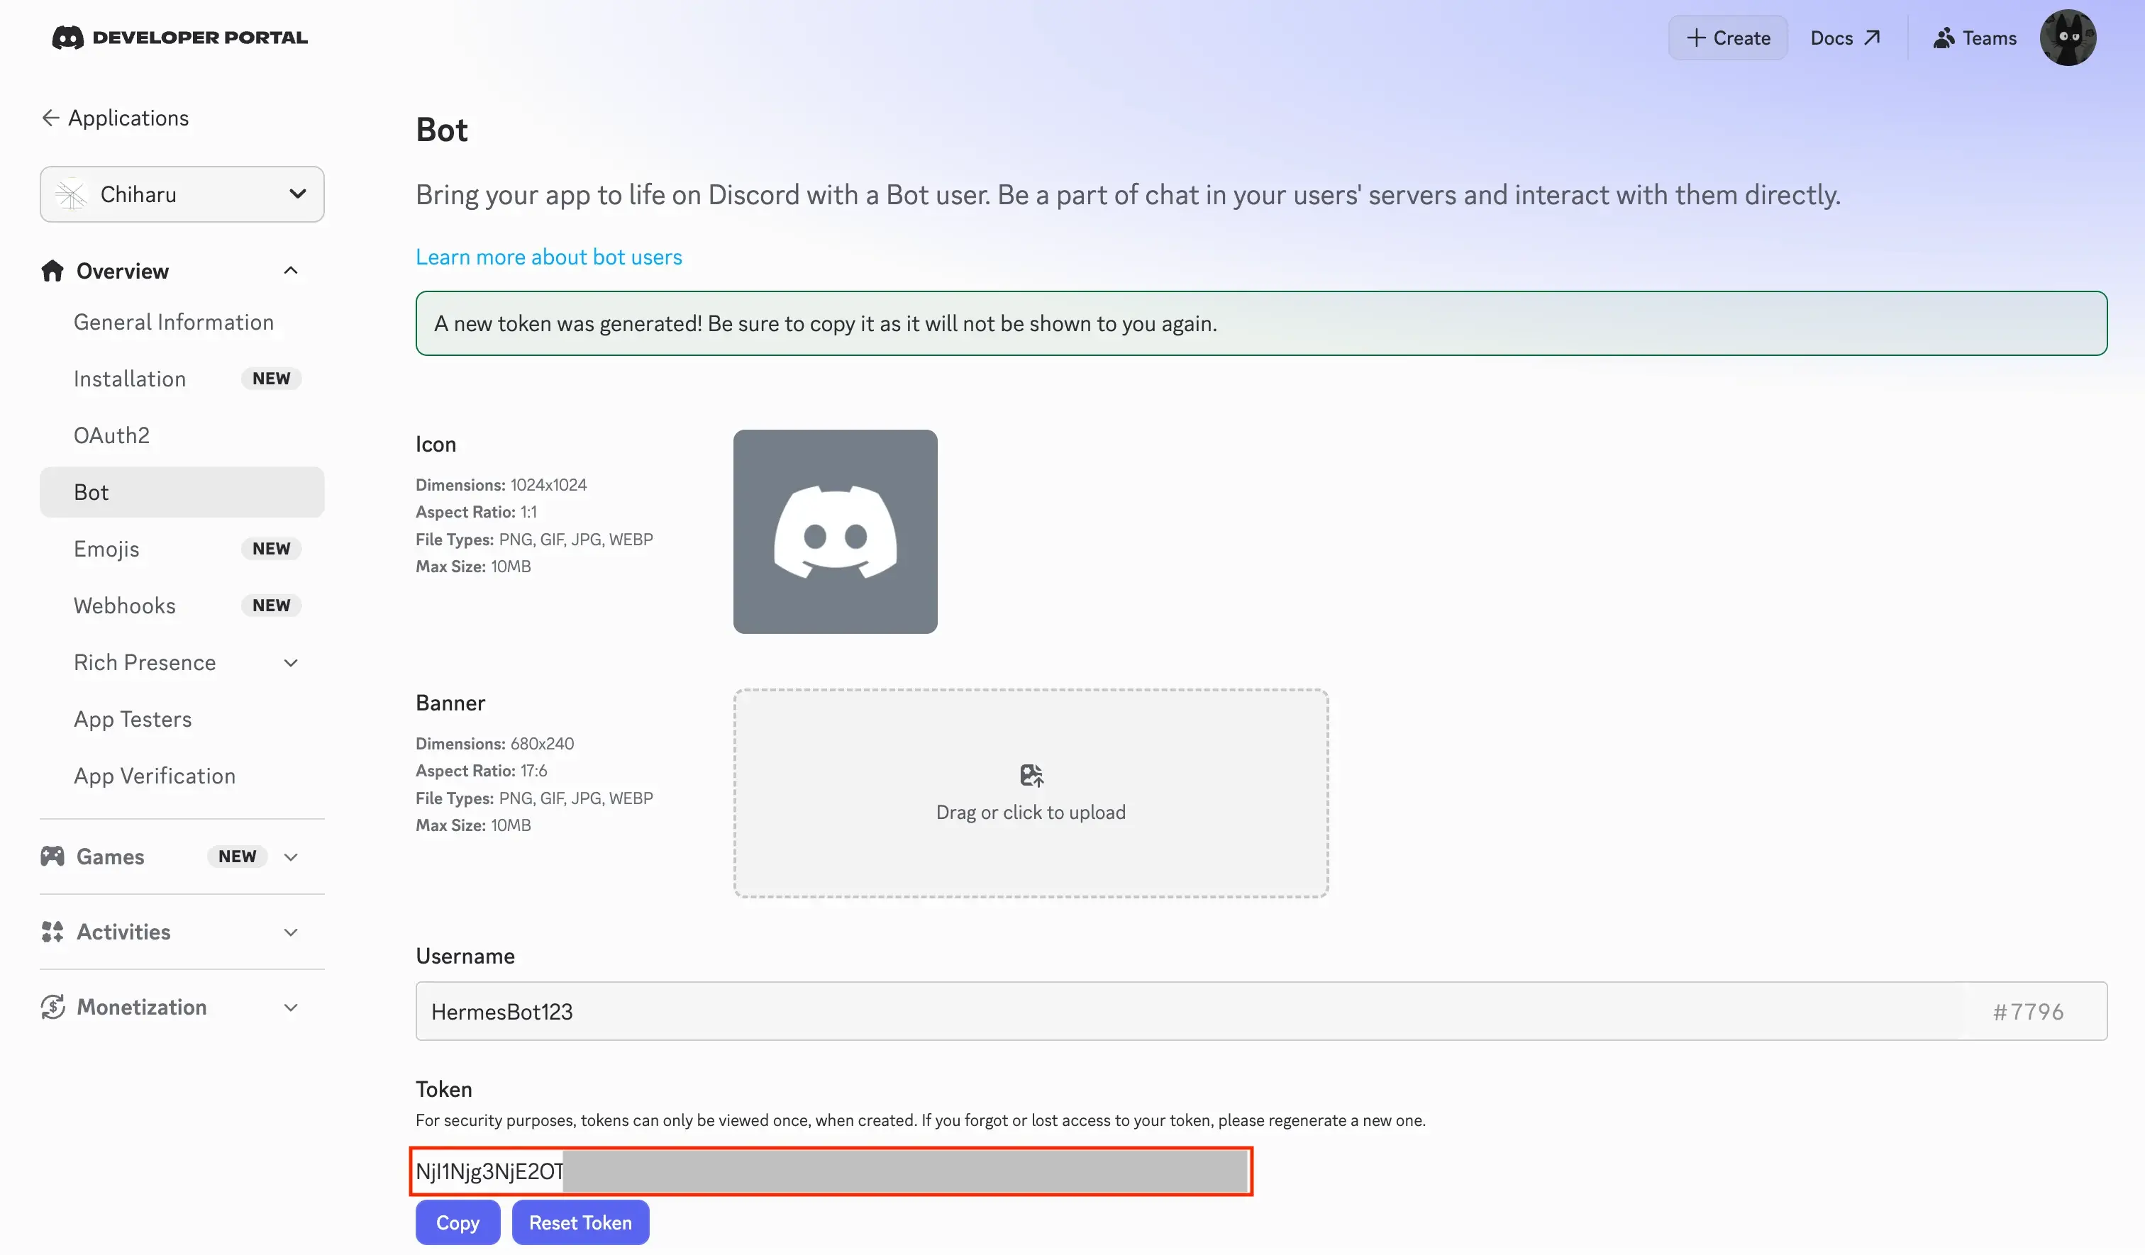Expand the Games section chevron
Screen dimensions: 2145x1255
(290, 857)
